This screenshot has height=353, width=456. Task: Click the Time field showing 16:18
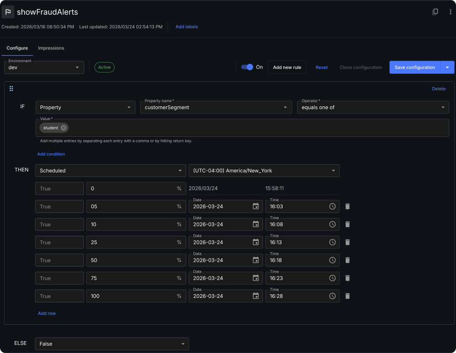tap(302, 260)
